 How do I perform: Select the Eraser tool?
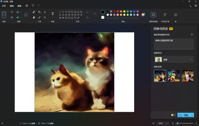pos(34,17)
